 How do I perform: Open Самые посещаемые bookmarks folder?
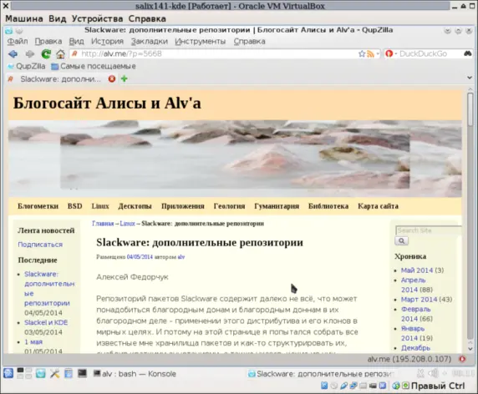(x=94, y=67)
